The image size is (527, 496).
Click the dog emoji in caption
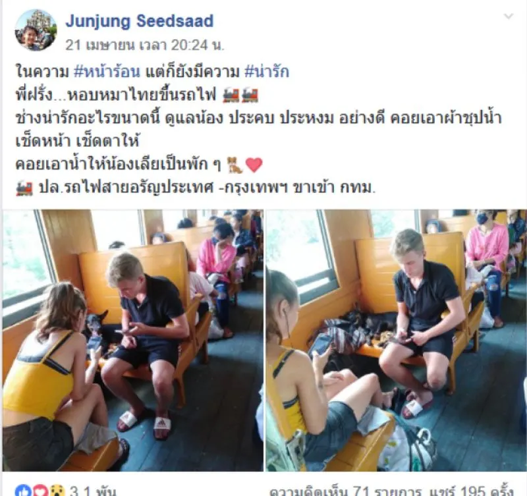point(235,165)
